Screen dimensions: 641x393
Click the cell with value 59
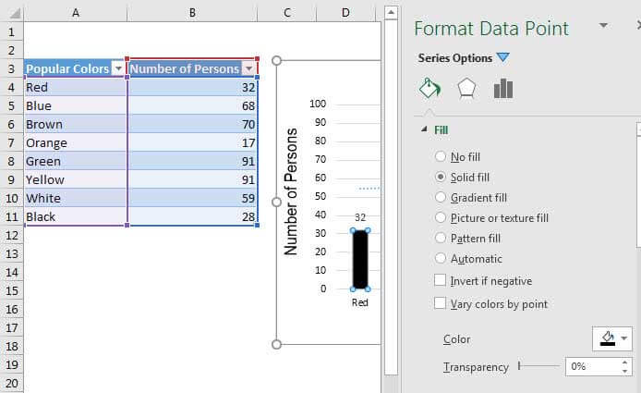coord(192,198)
